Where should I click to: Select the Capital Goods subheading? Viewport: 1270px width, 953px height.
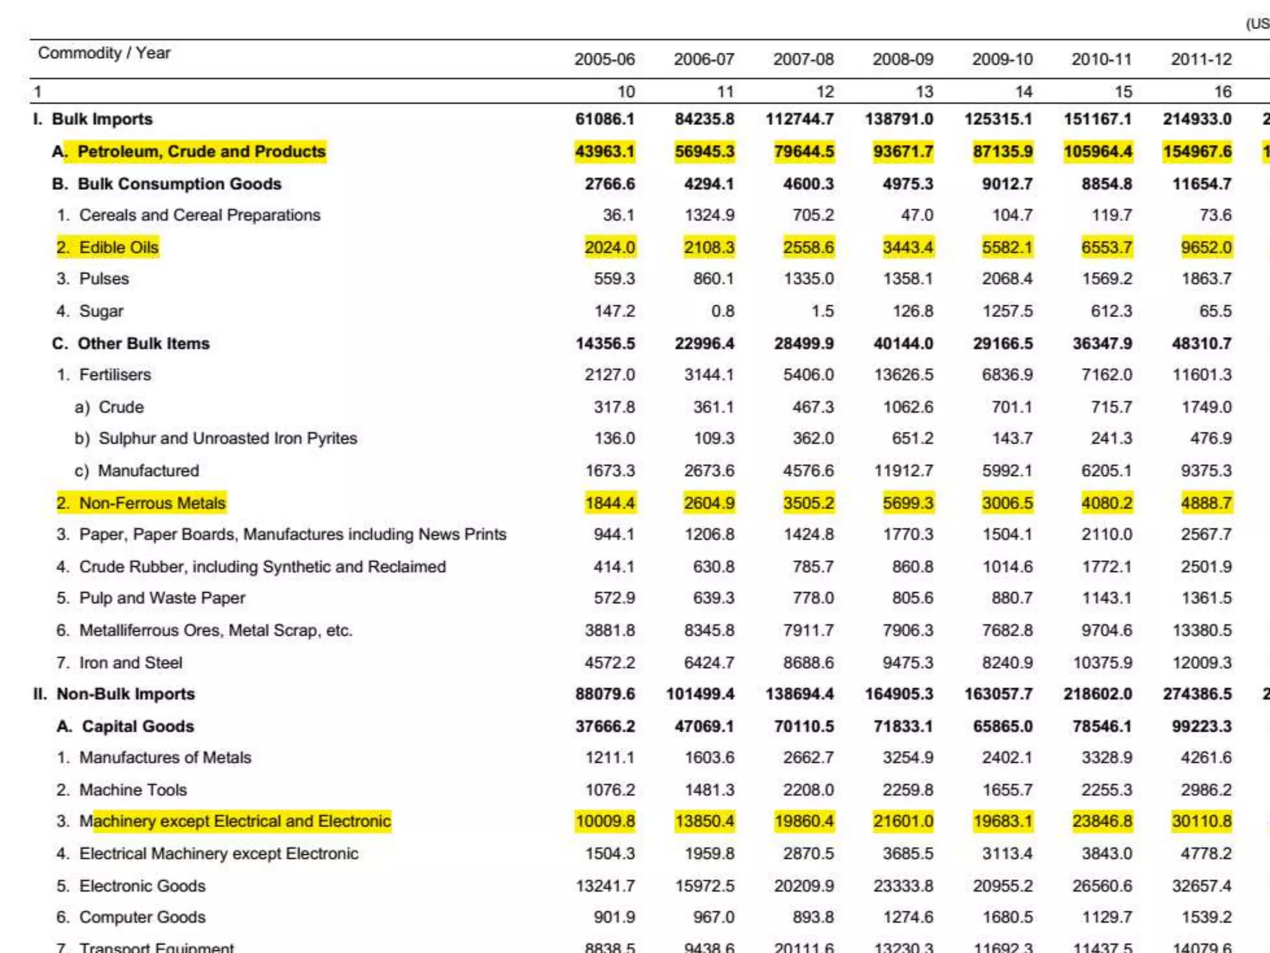point(138,727)
